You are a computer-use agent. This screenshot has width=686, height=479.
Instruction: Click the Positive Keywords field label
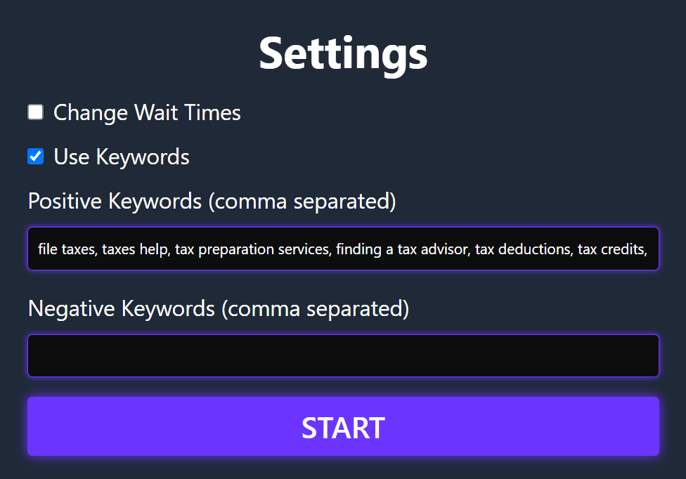(x=212, y=202)
